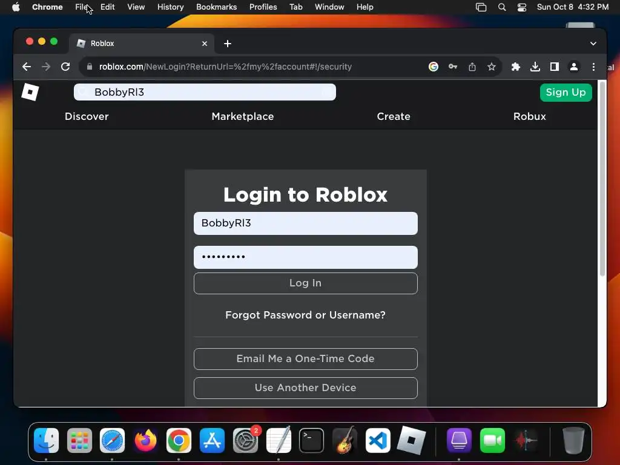Open the View menu
The image size is (620, 465).
[x=136, y=7]
